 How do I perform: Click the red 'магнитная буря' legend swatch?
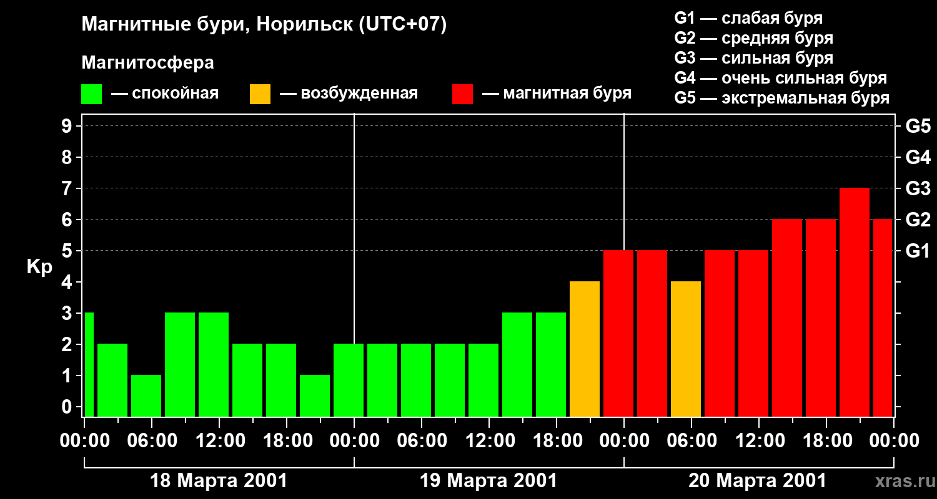click(x=463, y=94)
